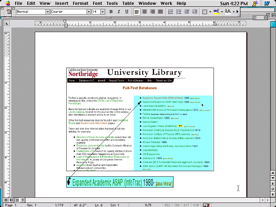The image size is (276, 207).
Task: Click the font size field showing 14
Action: (x=96, y=12)
